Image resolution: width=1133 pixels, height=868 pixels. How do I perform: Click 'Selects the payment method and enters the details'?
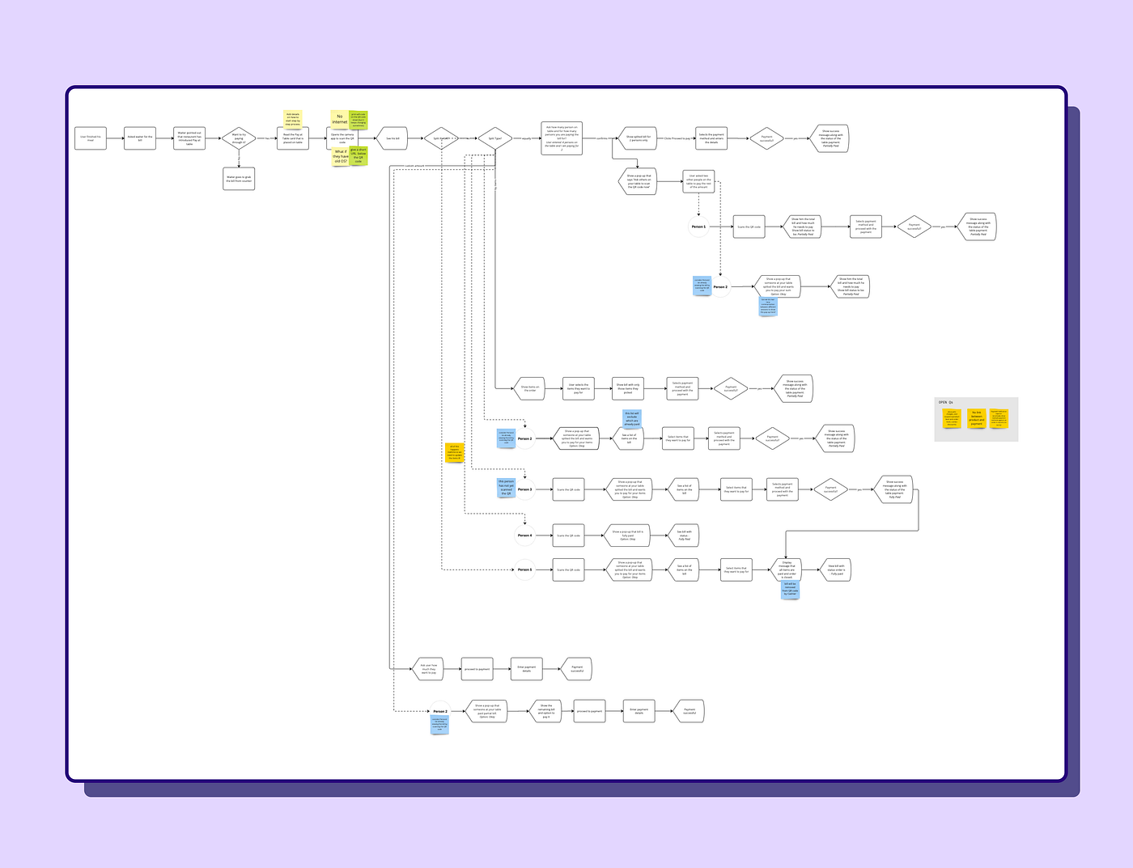click(711, 138)
